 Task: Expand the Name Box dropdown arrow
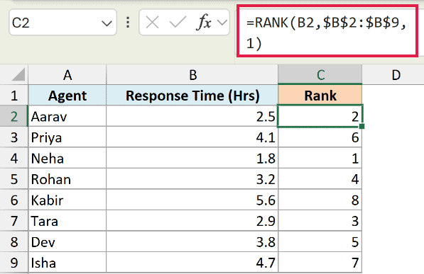click(107, 23)
